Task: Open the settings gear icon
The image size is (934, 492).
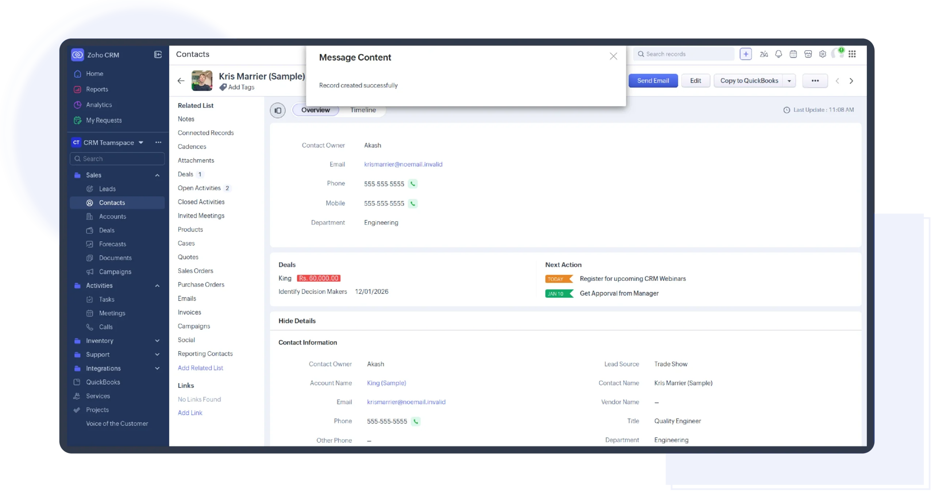Action: point(822,54)
